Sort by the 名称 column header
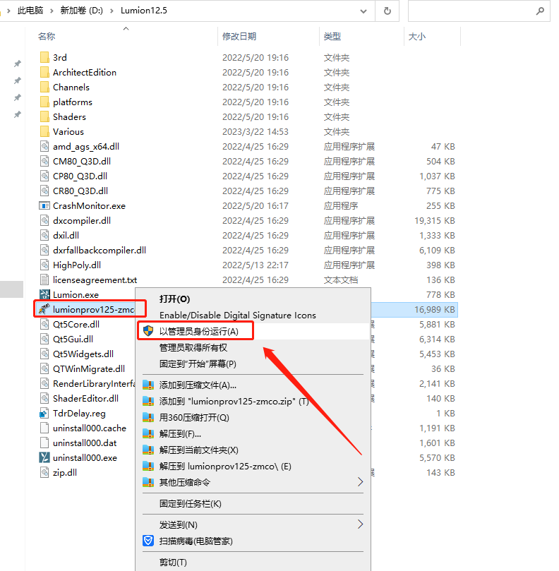 47,36
